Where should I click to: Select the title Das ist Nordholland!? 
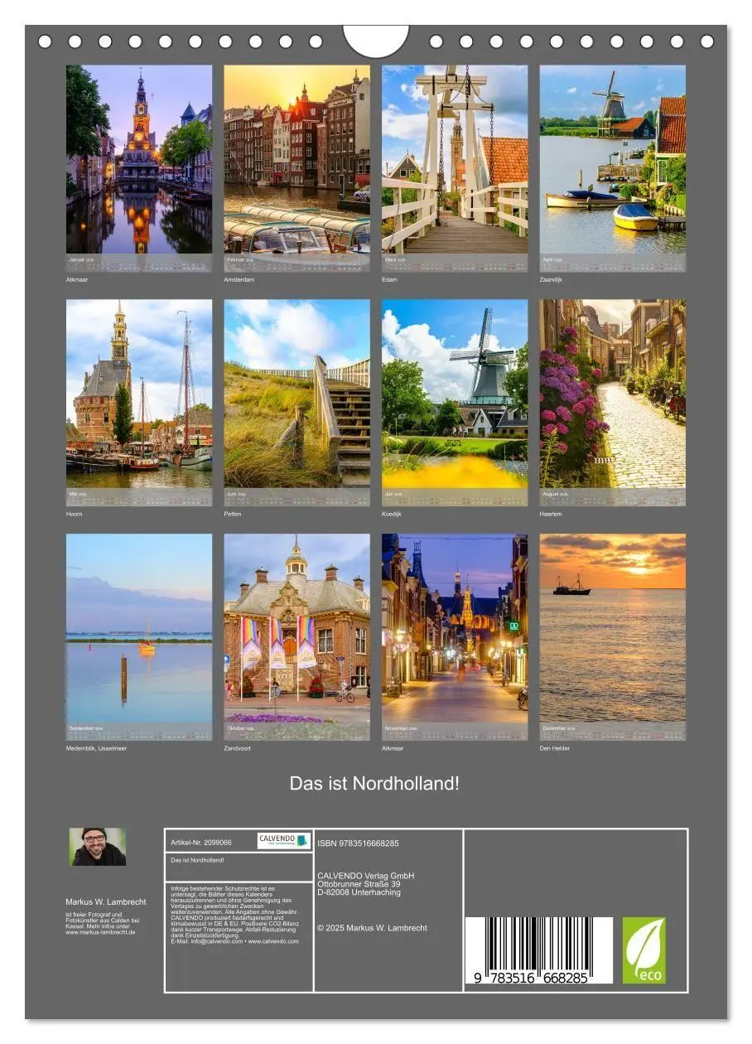point(375,782)
